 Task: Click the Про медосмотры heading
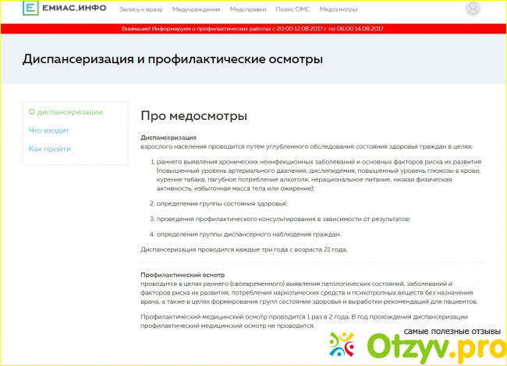pyautogui.click(x=193, y=116)
